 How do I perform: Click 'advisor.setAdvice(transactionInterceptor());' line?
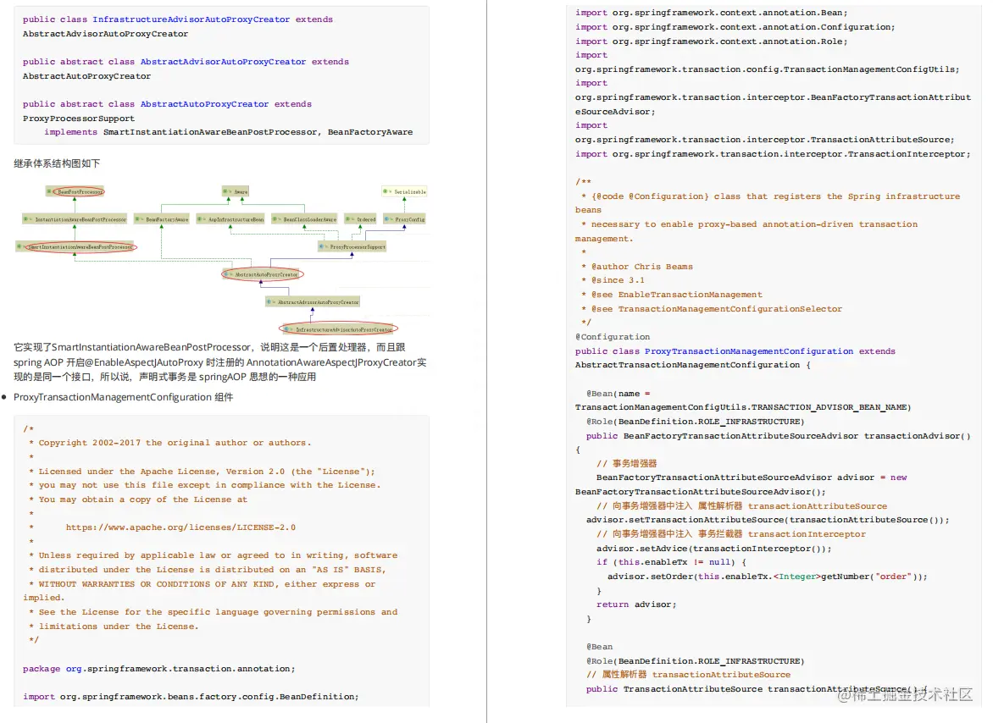[713, 549]
